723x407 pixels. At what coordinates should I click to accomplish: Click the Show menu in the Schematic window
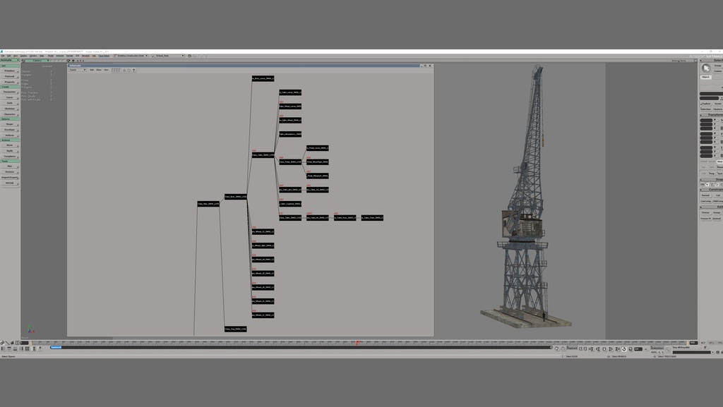coord(99,71)
